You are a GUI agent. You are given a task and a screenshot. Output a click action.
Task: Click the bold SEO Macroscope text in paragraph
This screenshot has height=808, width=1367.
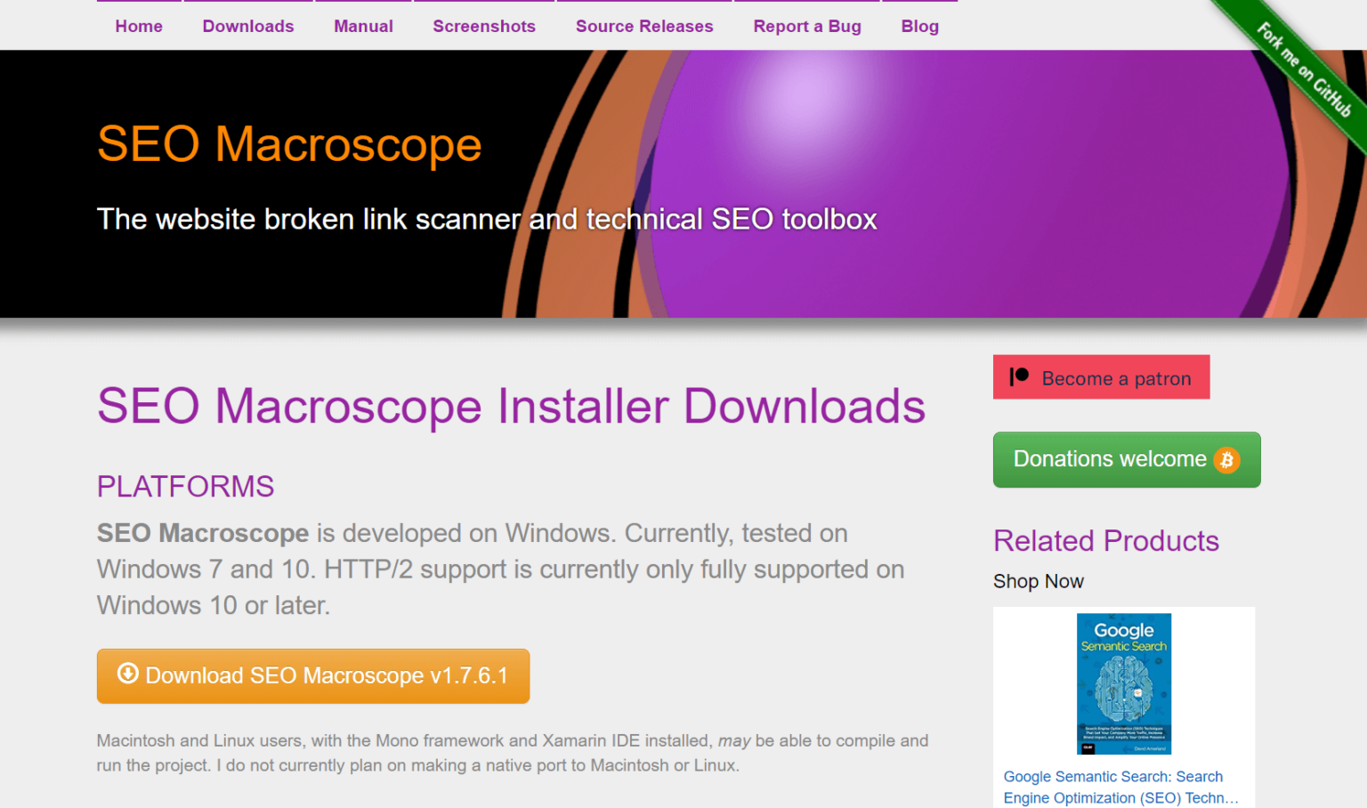[x=203, y=533]
